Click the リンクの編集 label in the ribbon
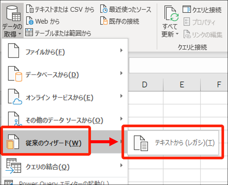 click(207, 34)
